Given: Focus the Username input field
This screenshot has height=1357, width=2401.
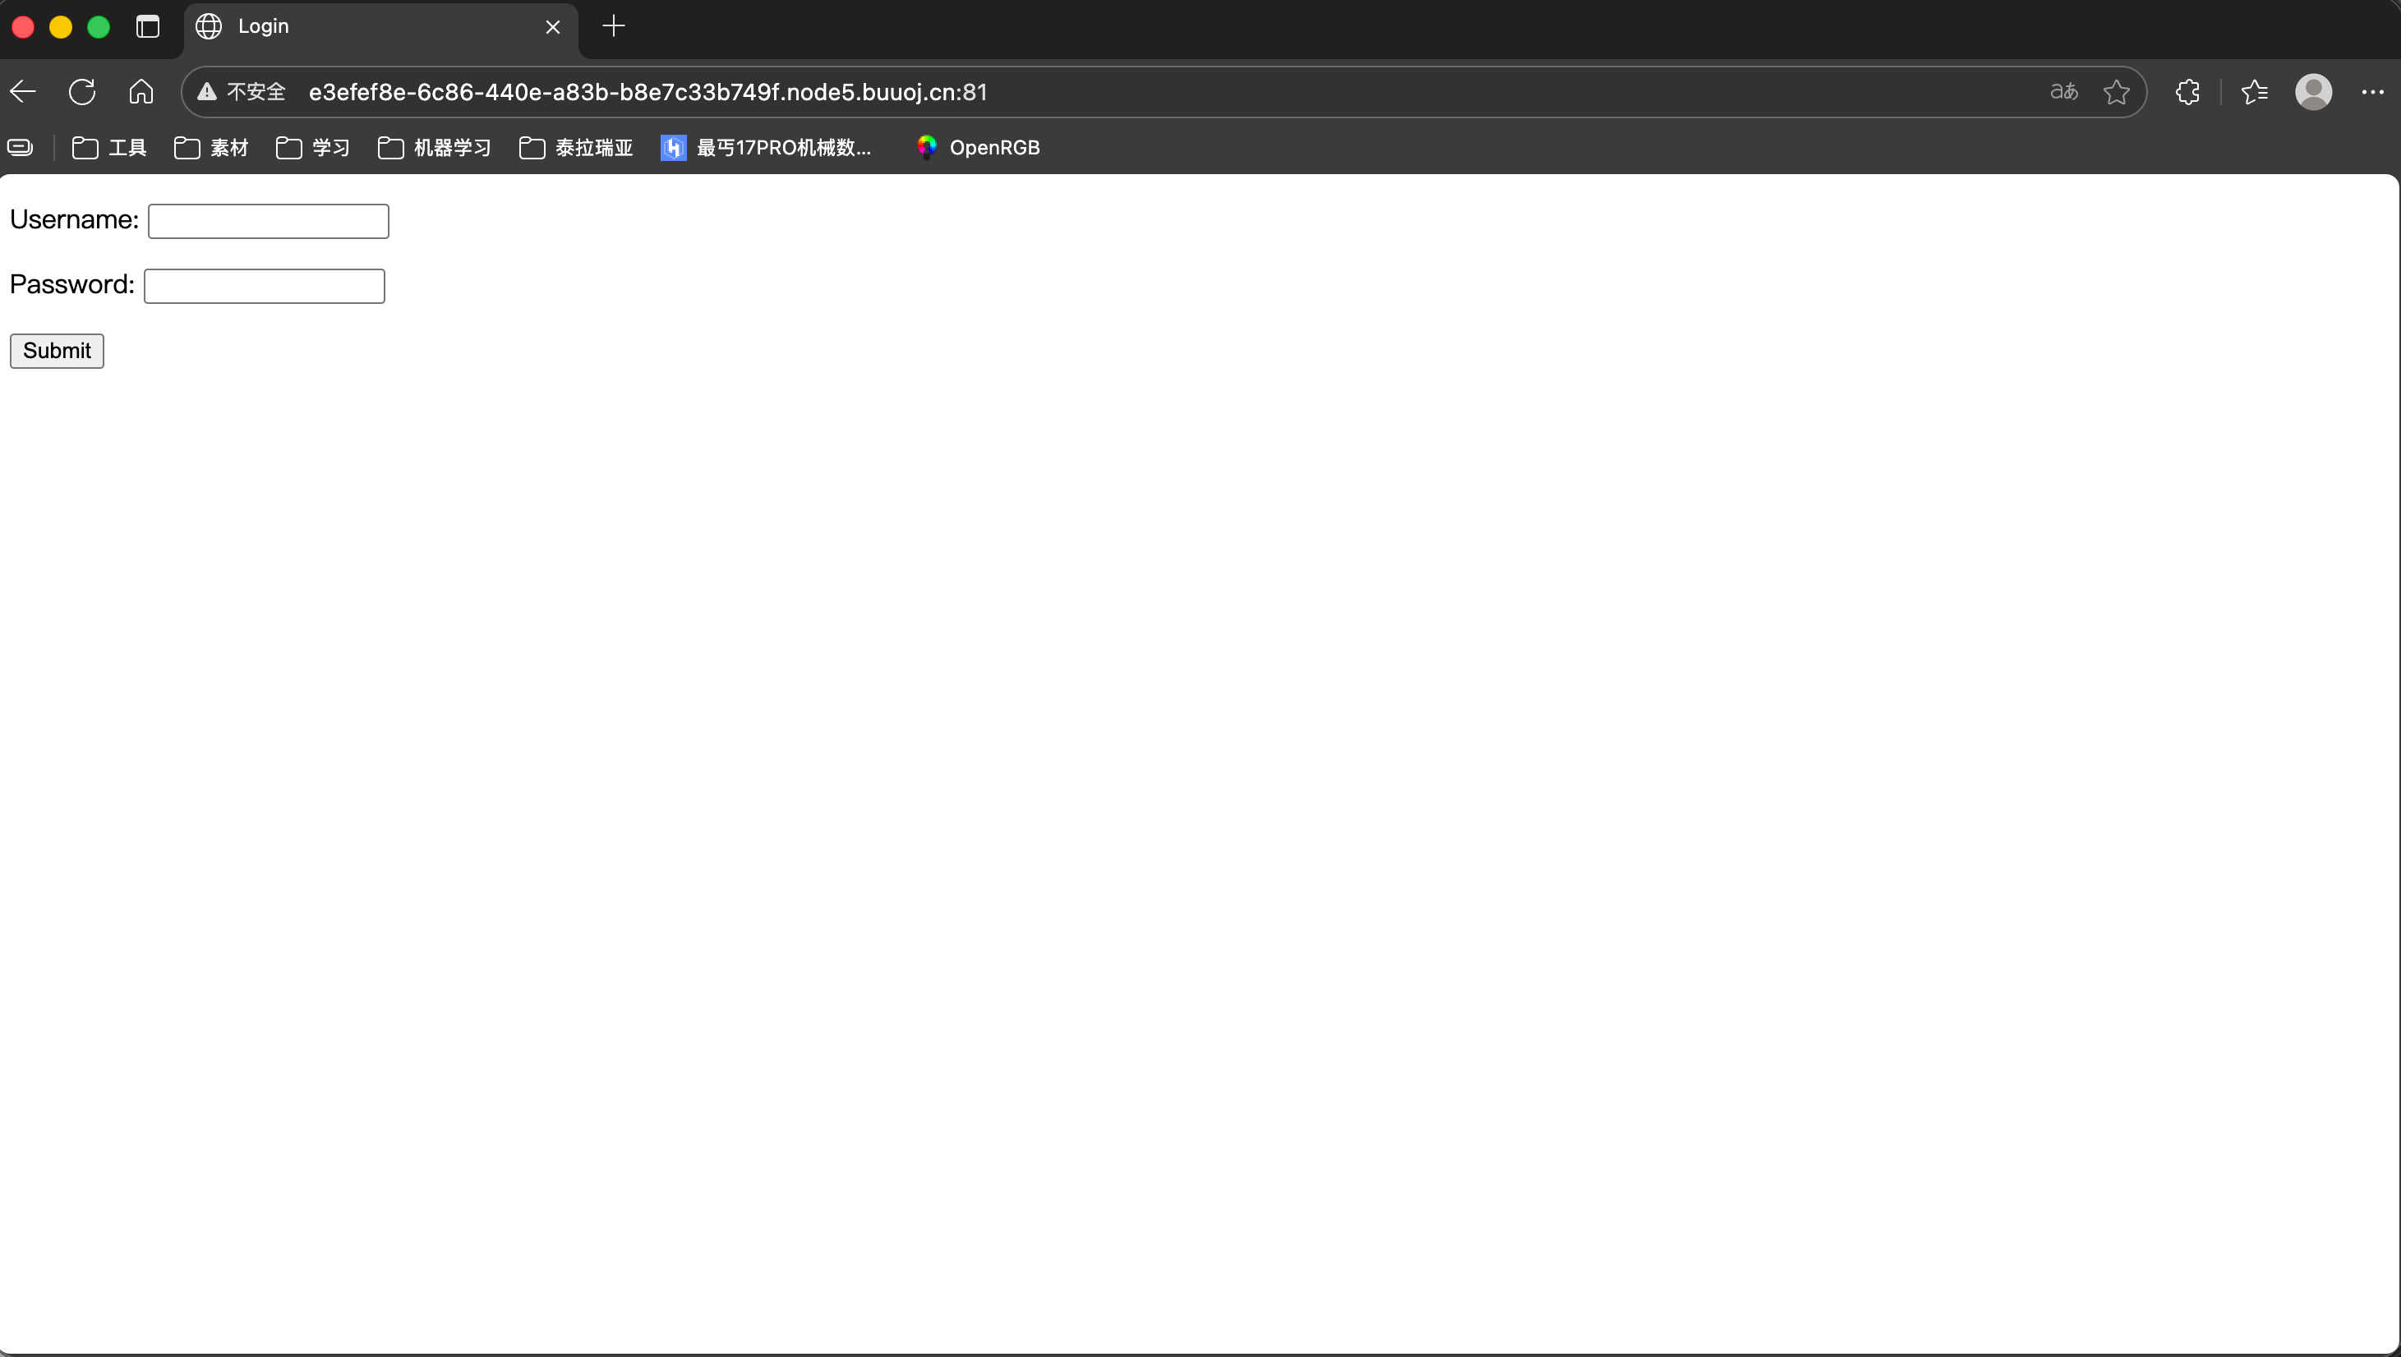Looking at the screenshot, I should click(x=269, y=221).
